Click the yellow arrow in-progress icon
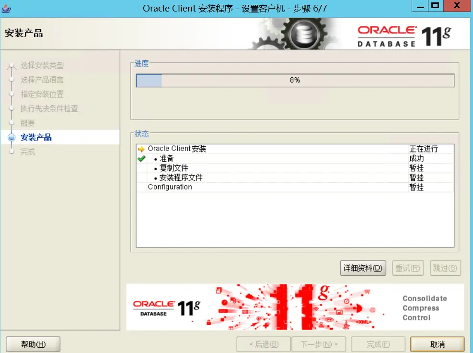 [141, 149]
